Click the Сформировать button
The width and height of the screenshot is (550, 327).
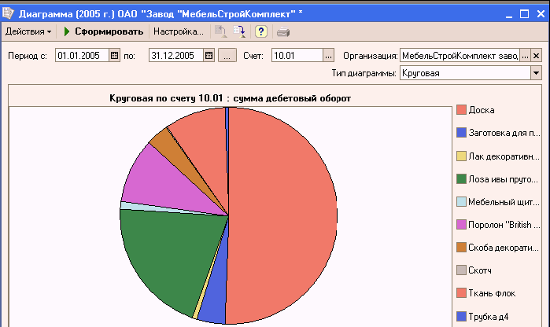(103, 31)
